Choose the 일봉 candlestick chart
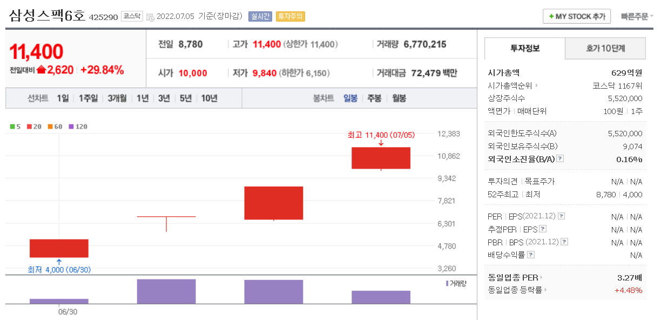The width and height of the screenshot is (661, 320). coord(350,98)
